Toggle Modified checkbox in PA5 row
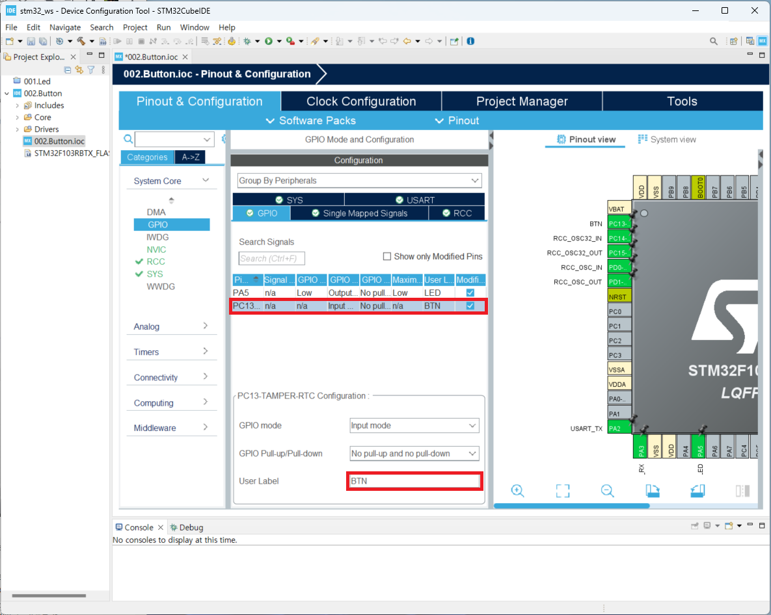 pos(470,293)
